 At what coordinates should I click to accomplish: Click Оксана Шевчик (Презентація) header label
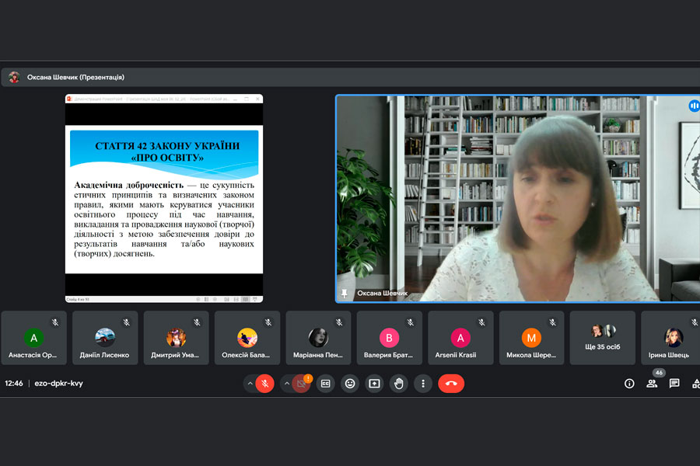click(x=75, y=77)
